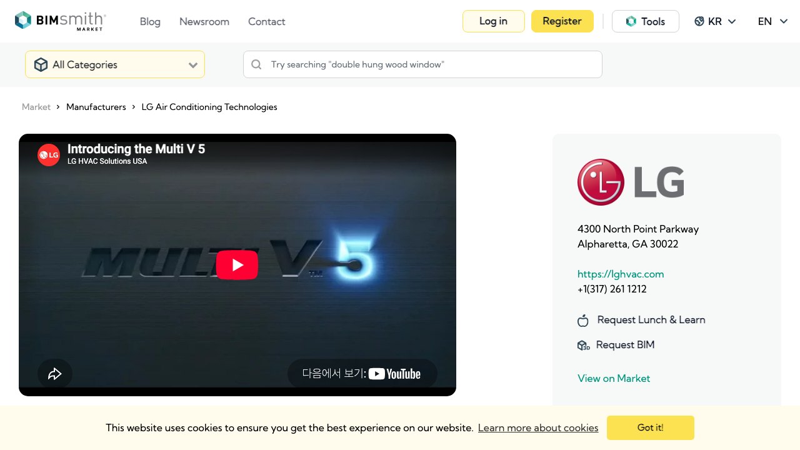Screen dimensions: 800x450
Task: Click the Learn more about cookies link
Action: (538, 428)
